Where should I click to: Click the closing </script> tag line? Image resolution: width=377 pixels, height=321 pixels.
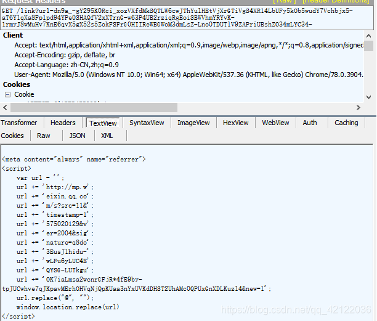[x=18, y=317]
